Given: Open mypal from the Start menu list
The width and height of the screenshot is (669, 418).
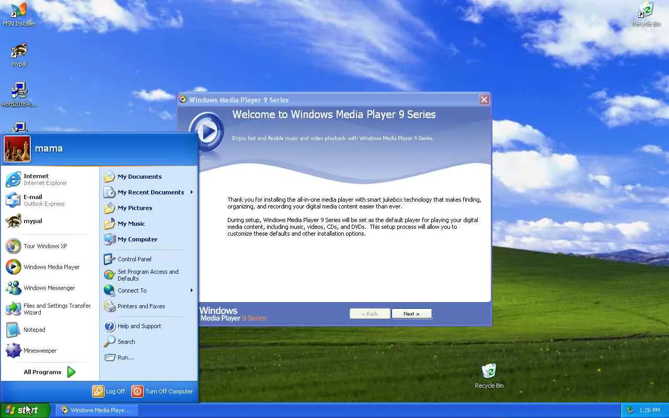Looking at the screenshot, I should [x=50, y=221].
